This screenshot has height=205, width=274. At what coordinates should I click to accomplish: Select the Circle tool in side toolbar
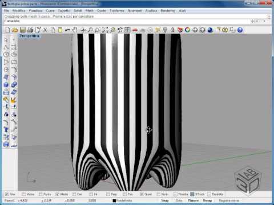[x=6, y=55]
